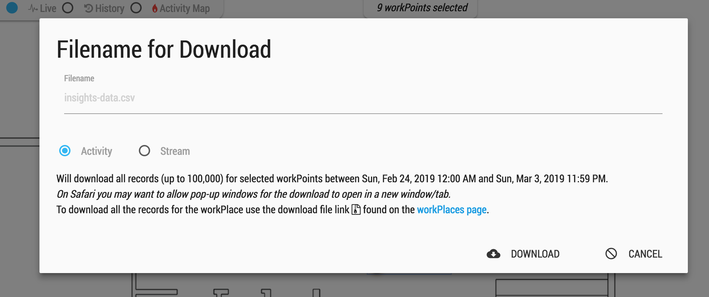Click the Live pulse waveform icon
The height and width of the screenshot is (297, 709).
(x=33, y=8)
